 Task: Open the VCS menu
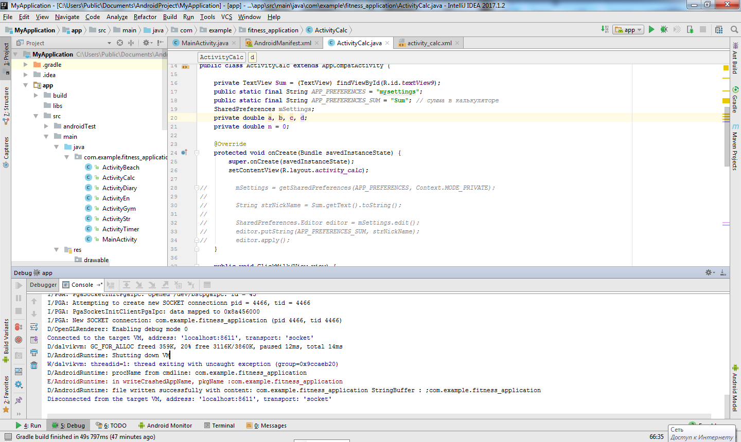tap(227, 17)
